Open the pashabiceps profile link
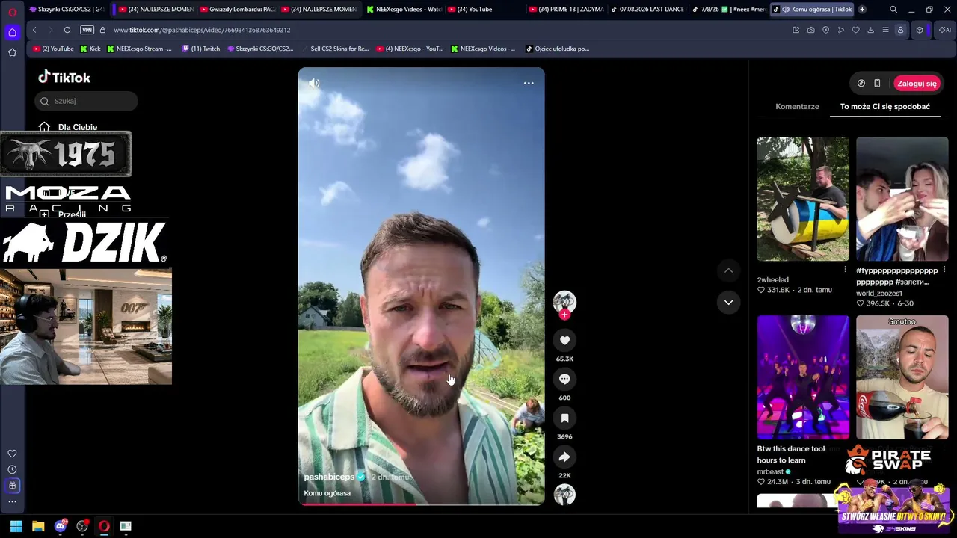This screenshot has width=957, height=538. [x=329, y=477]
